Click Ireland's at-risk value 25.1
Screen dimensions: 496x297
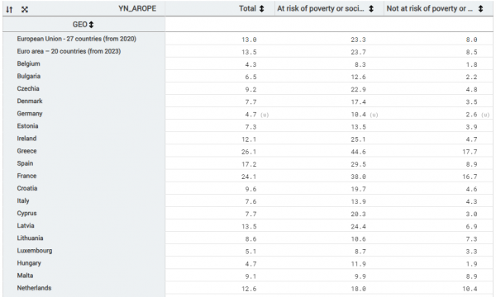pos(358,139)
